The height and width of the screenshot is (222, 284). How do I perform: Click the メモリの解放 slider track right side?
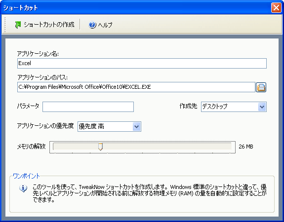click(166, 146)
